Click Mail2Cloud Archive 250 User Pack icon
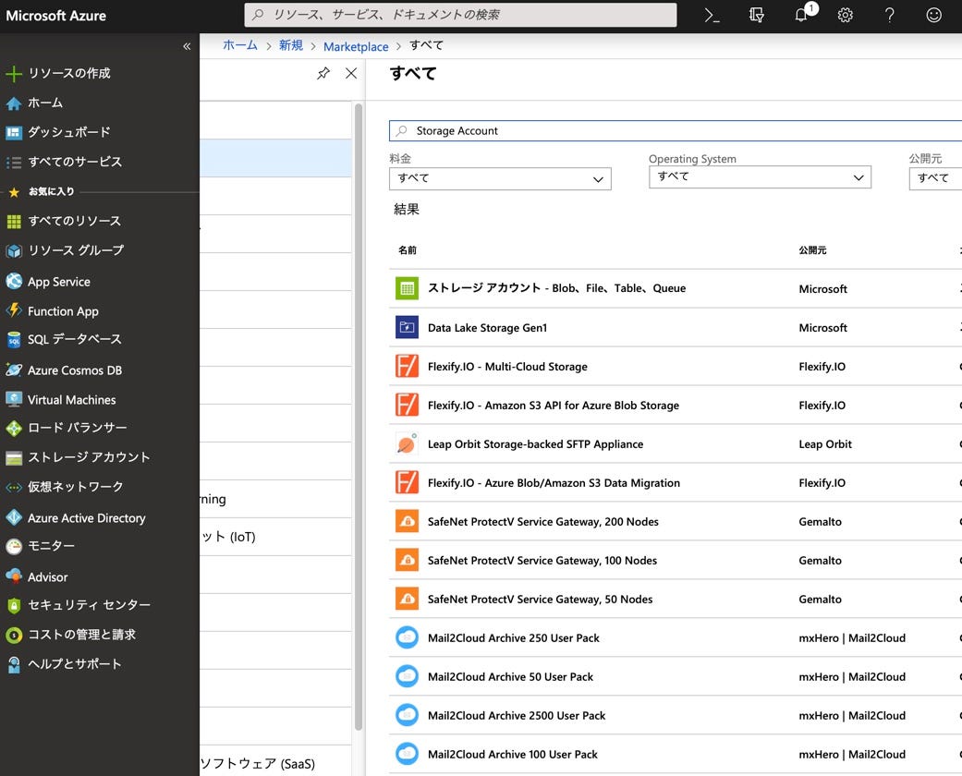Image resolution: width=962 pixels, height=776 pixels. 407,637
